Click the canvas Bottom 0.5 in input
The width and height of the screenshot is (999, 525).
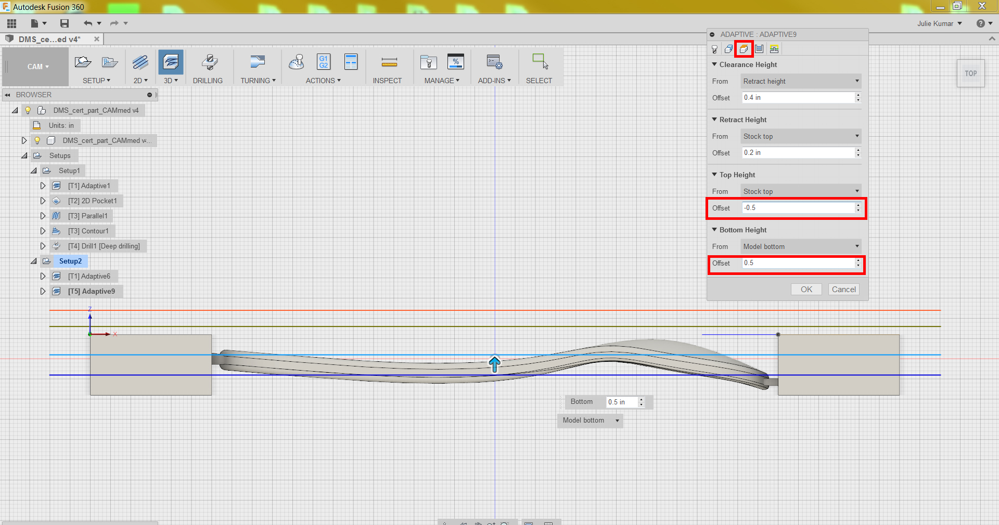tap(622, 402)
